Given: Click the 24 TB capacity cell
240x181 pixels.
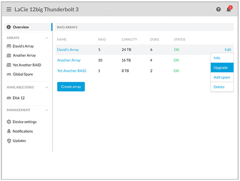Looking at the screenshot, I should coord(126,50).
